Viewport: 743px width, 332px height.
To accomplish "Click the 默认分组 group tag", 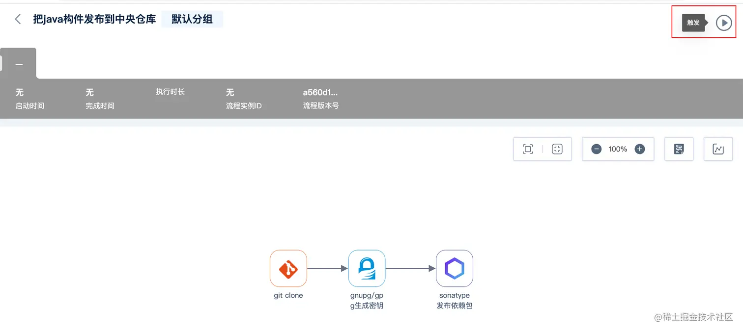I will pos(192,19).
